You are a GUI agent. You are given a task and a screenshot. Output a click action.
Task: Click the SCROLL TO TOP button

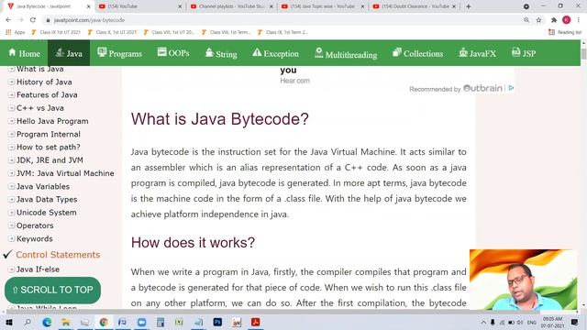(x=53, y=290)
